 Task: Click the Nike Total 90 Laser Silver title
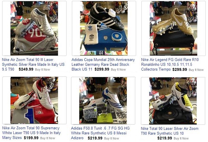170,131
